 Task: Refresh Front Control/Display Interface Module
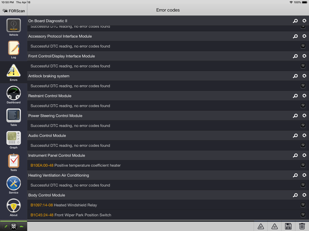[x=304, y=56]
